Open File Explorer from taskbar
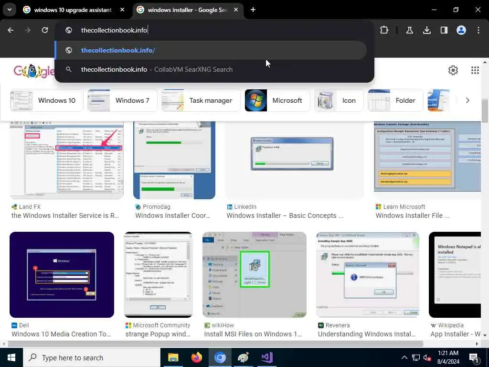The height and width of the screenshot is (367, 489). (x=173, y=357)
